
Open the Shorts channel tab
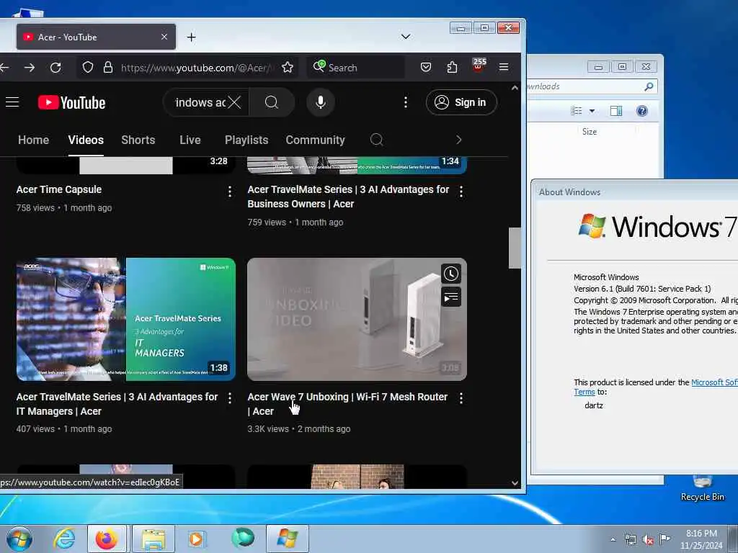point(138,140)
